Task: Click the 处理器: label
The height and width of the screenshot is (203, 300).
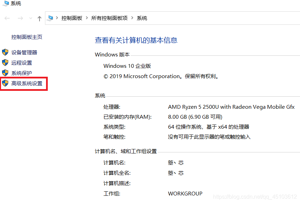Action: [112, 107]
